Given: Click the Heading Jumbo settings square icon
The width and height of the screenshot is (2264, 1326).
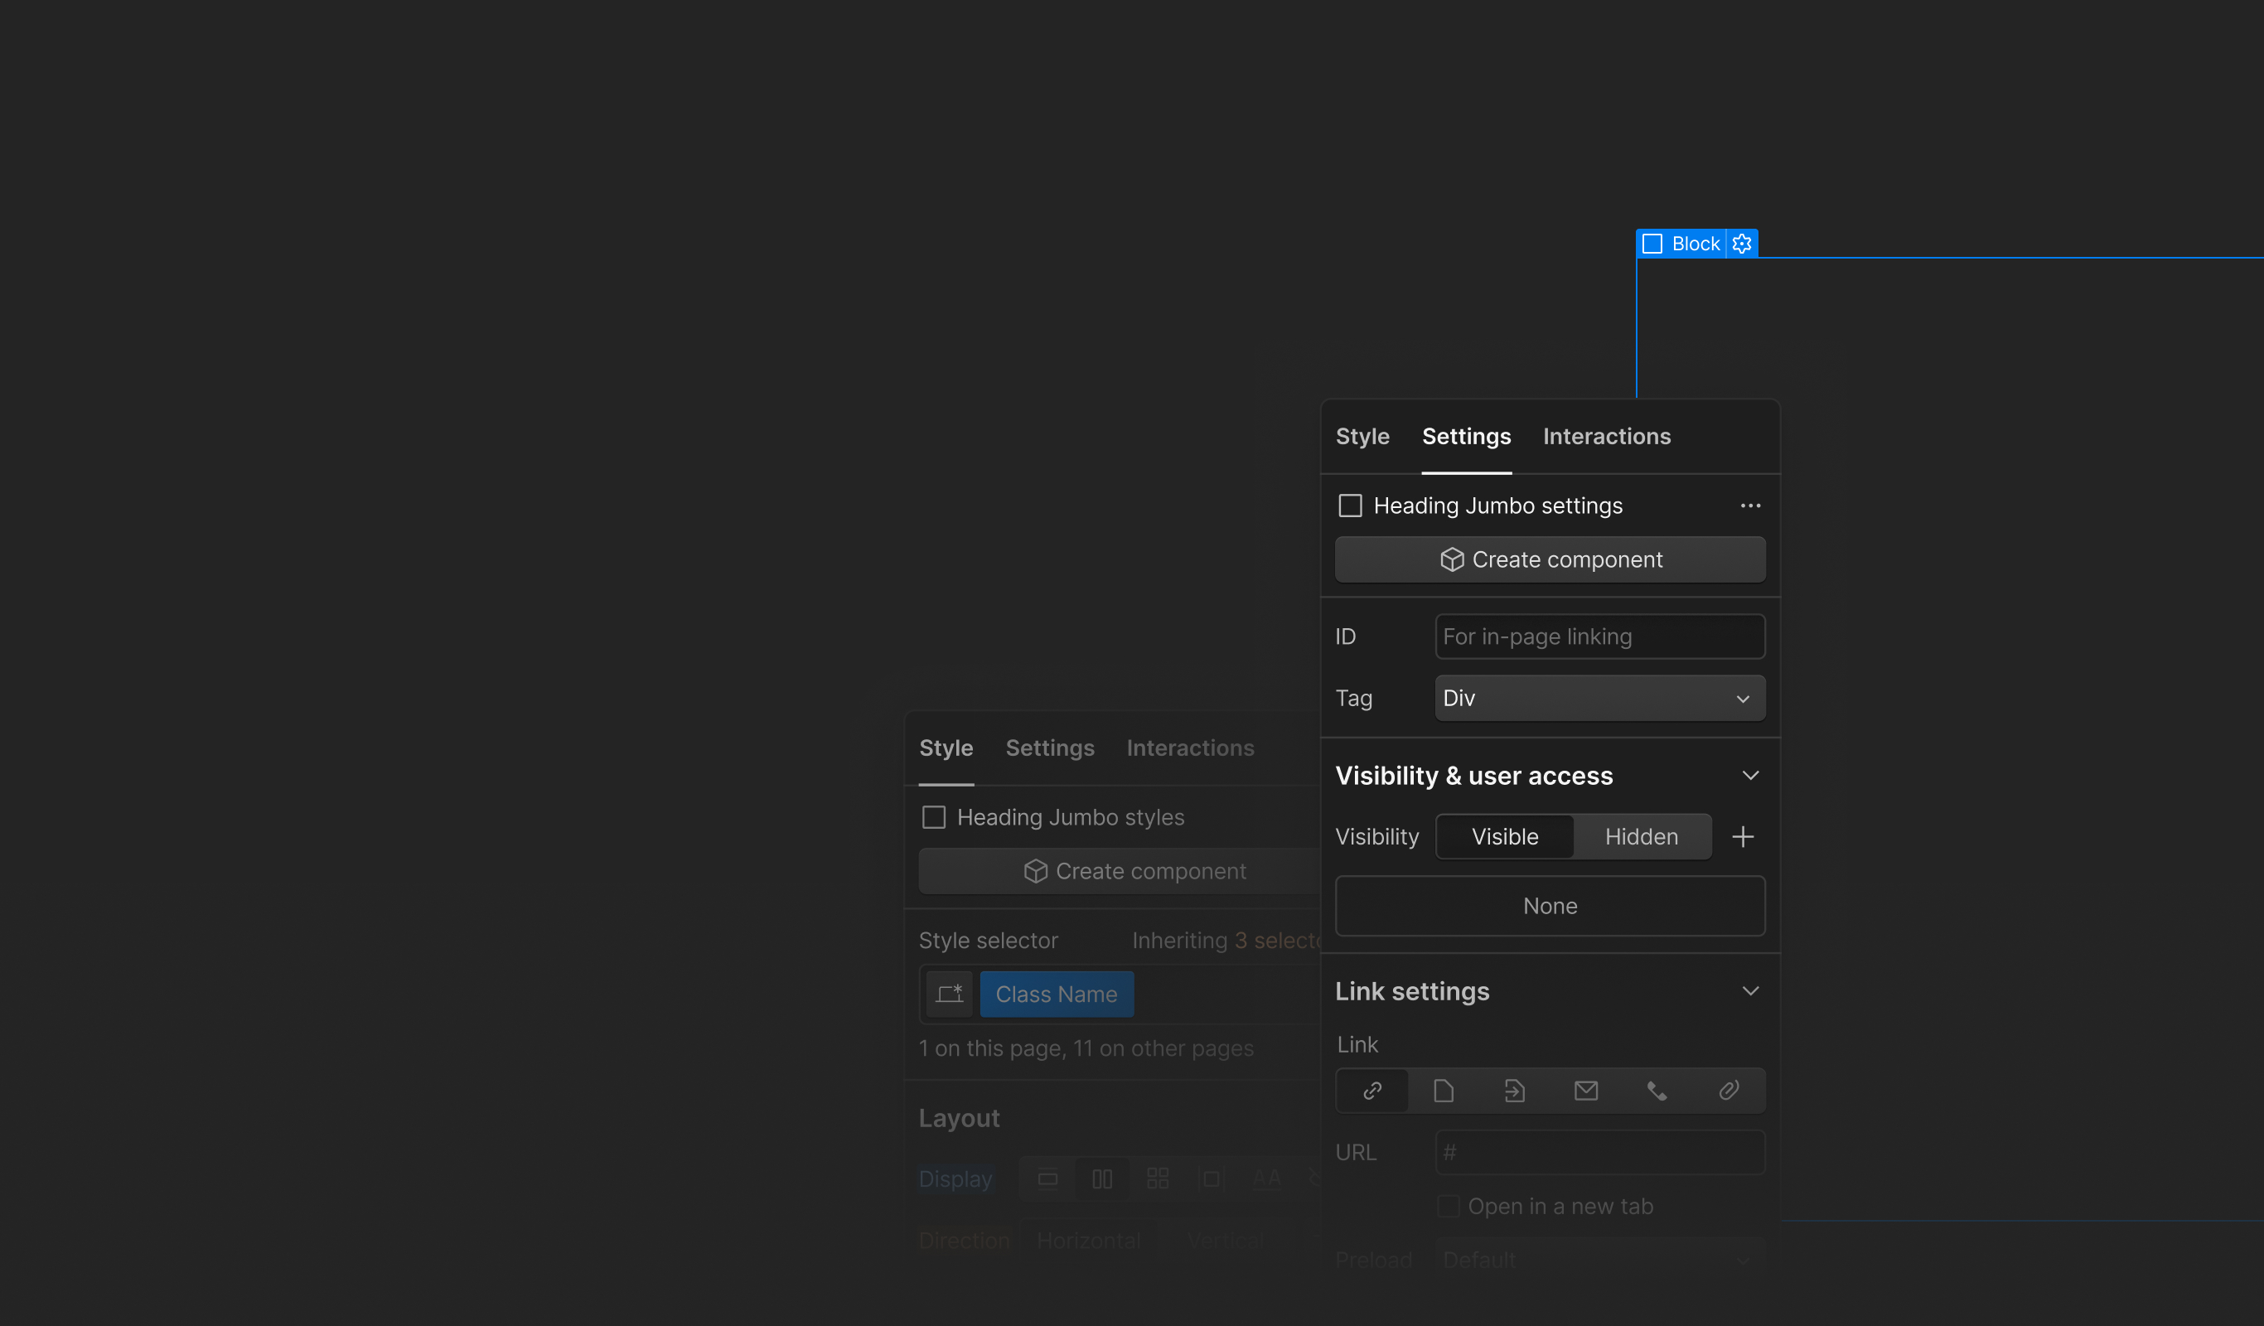Looking at the screenshot, I should point(1350,506).
